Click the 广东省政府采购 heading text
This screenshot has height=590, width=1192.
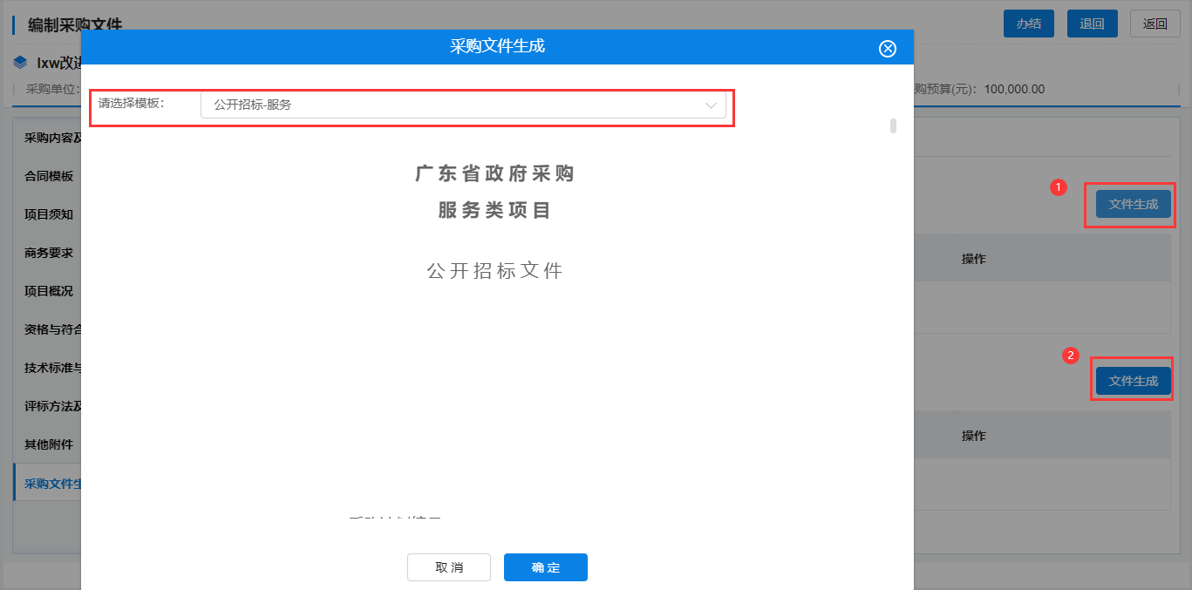pos(494,173)
